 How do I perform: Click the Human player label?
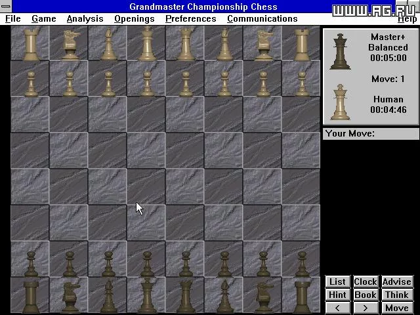388,99
